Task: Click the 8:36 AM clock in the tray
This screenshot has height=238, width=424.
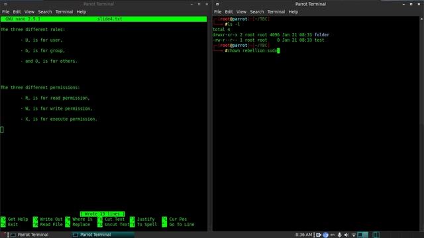Action: 303,235
